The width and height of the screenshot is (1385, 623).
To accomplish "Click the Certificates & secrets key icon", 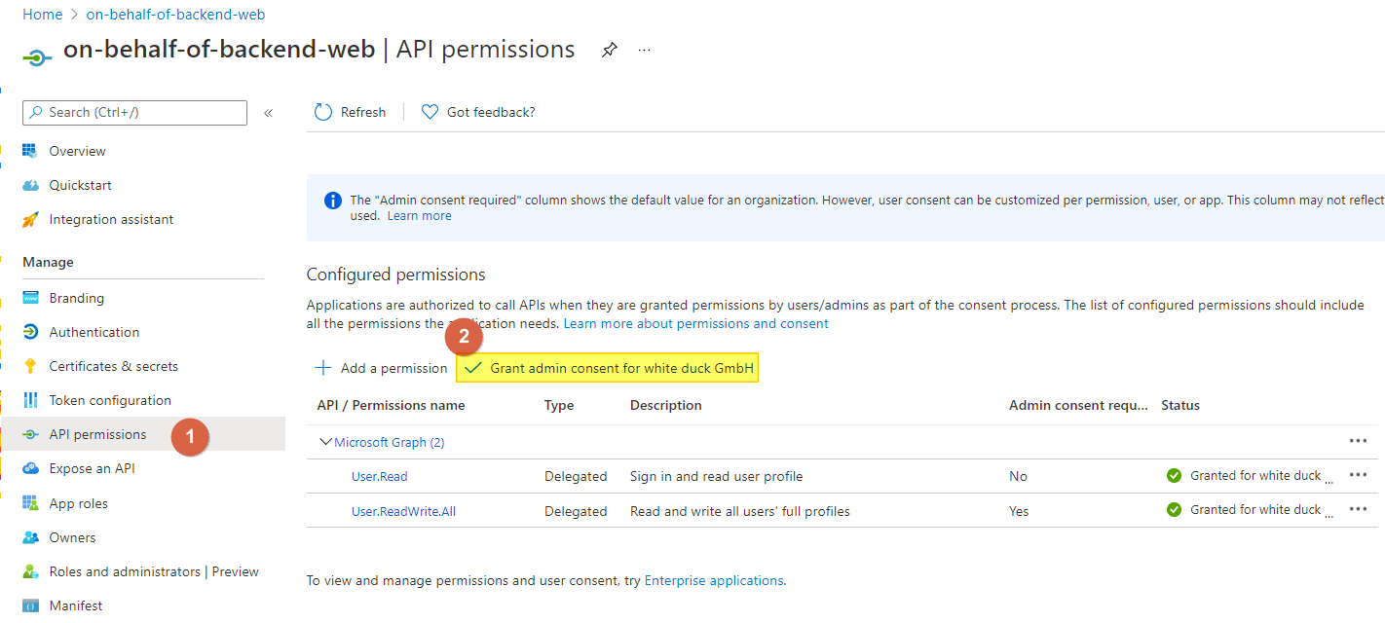I will click(x=30, y=366).
